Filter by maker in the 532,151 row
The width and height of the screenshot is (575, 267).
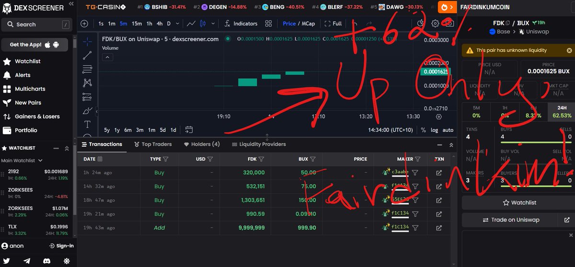(x=415, y=186)
